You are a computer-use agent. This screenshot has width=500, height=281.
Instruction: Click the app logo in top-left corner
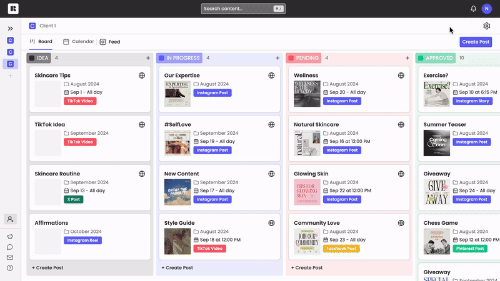13,9
